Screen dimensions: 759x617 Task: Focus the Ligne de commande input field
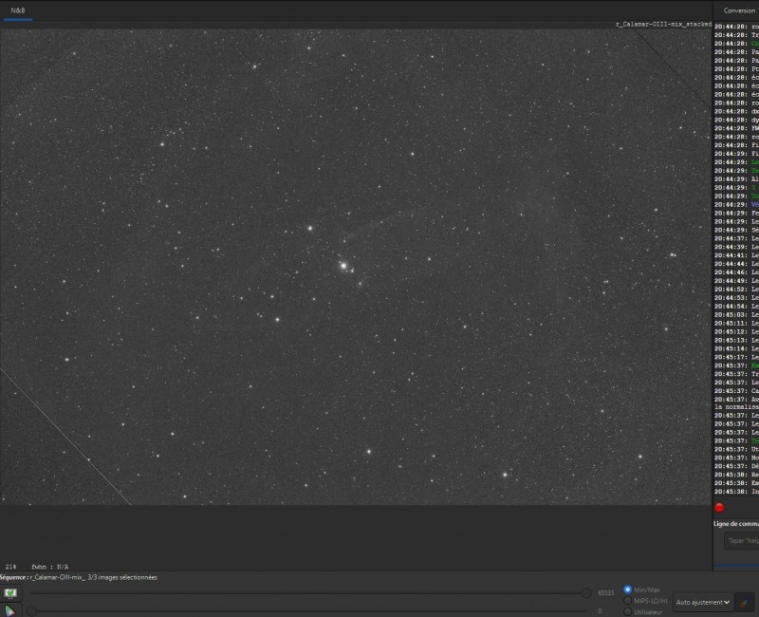tap(742, 540)
